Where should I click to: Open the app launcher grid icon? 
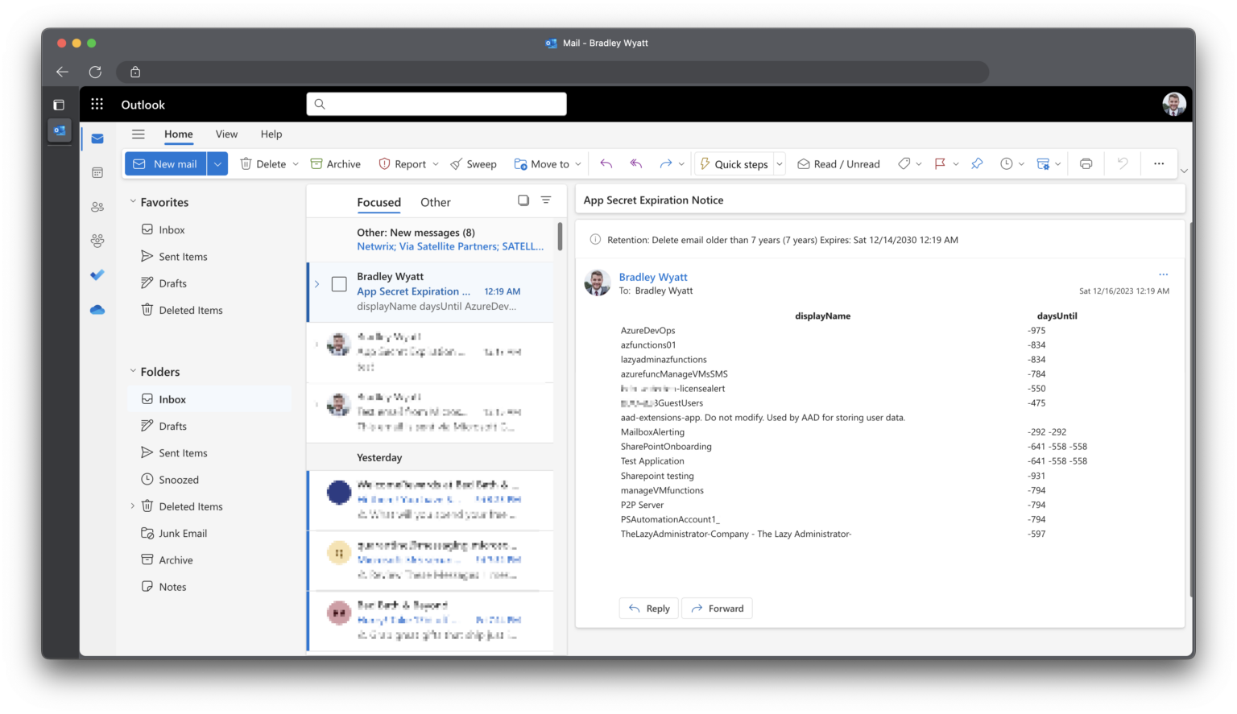(x=97, y=104)
